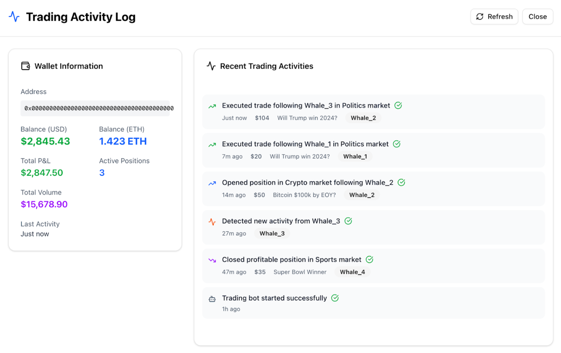Click the green checkmark after Trading bot started
The width and height of the screenshot is (561, 353).
[335, 298]
